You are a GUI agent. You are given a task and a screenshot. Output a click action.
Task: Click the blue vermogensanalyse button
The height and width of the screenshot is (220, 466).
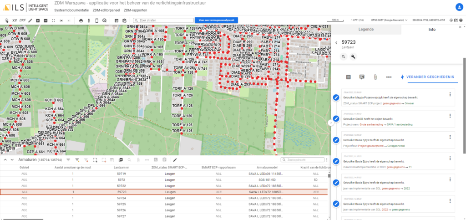pyautogui.click(x=216, y=20)
